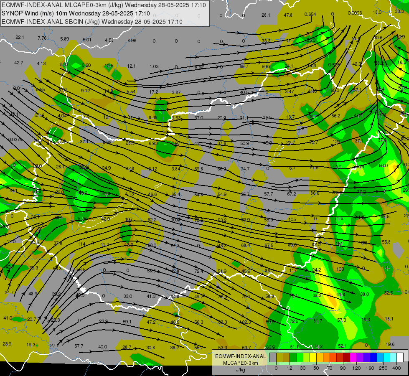Click the map value '42.7'

(19, 63)
